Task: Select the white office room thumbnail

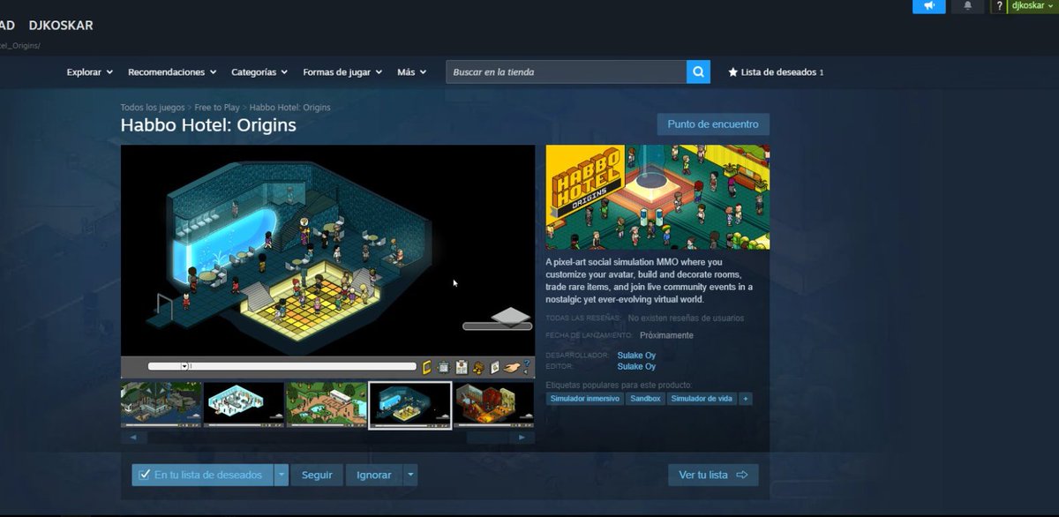Action: coord(244,404)
